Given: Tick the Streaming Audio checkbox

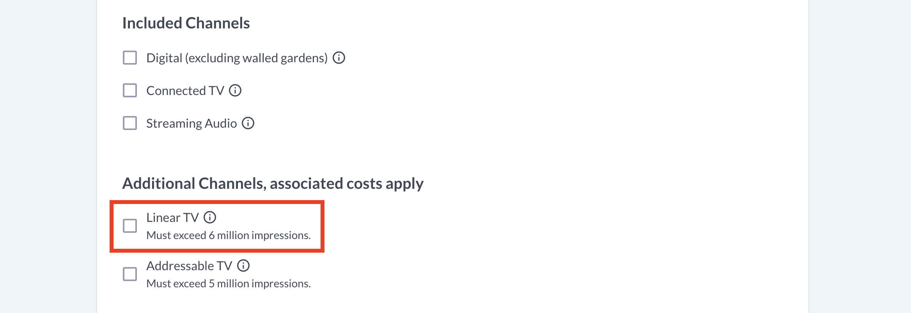Looking at the screenshot, I should 130,123.
